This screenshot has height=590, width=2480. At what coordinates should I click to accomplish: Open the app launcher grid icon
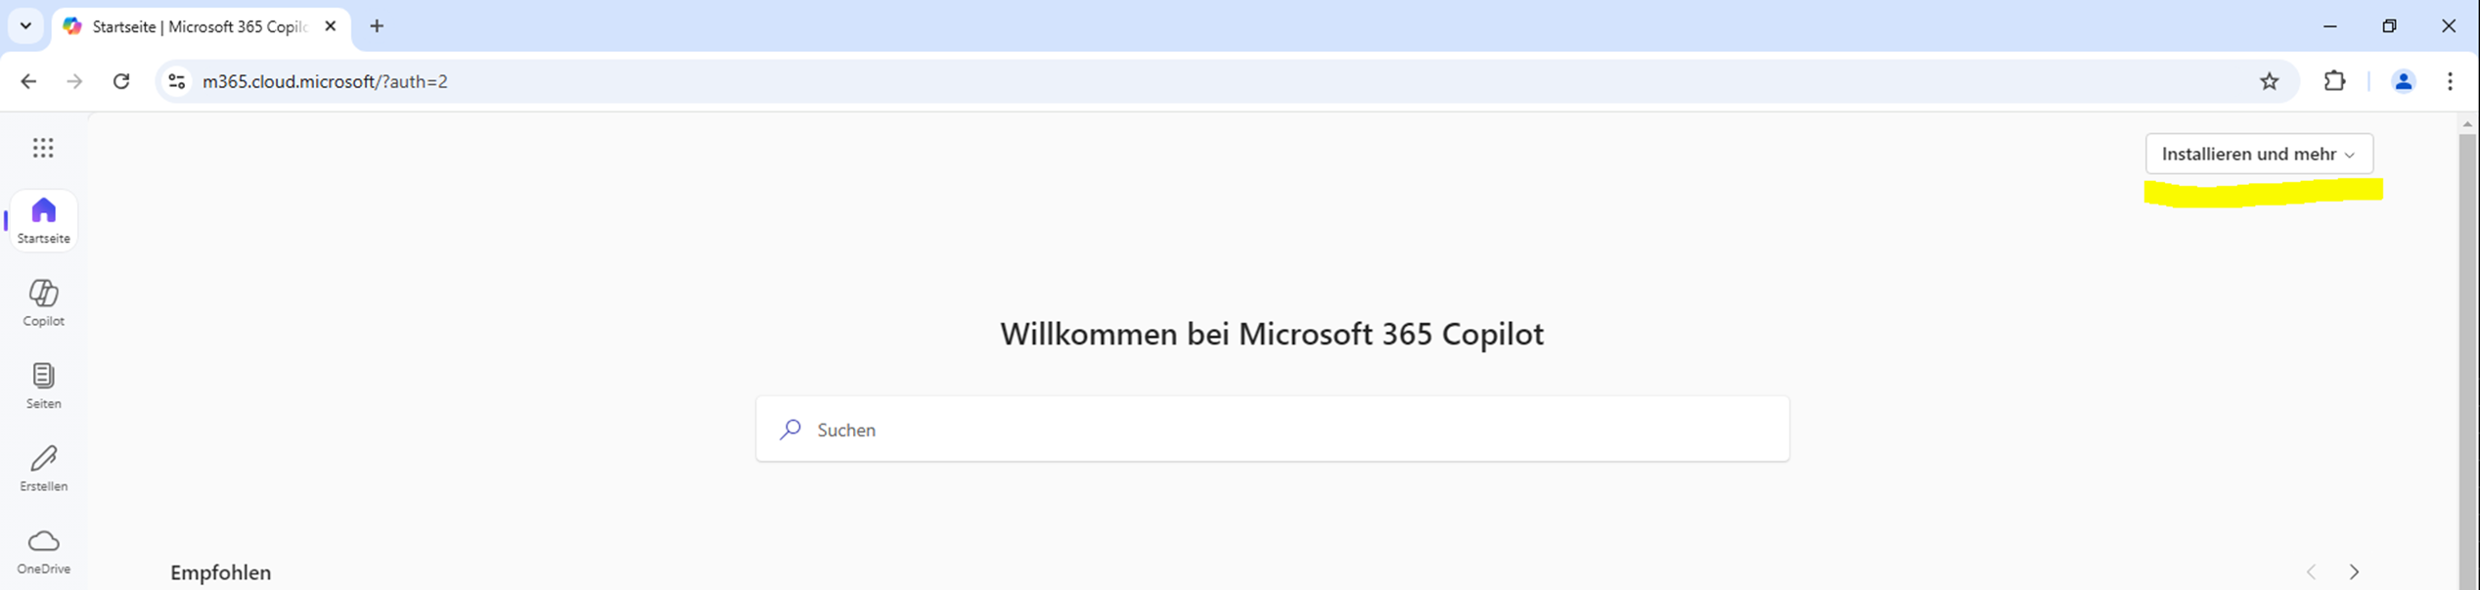coord(43,148)
